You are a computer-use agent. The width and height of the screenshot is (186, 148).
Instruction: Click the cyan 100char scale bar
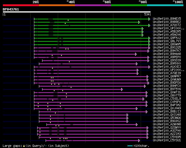(x=130, y=146)
